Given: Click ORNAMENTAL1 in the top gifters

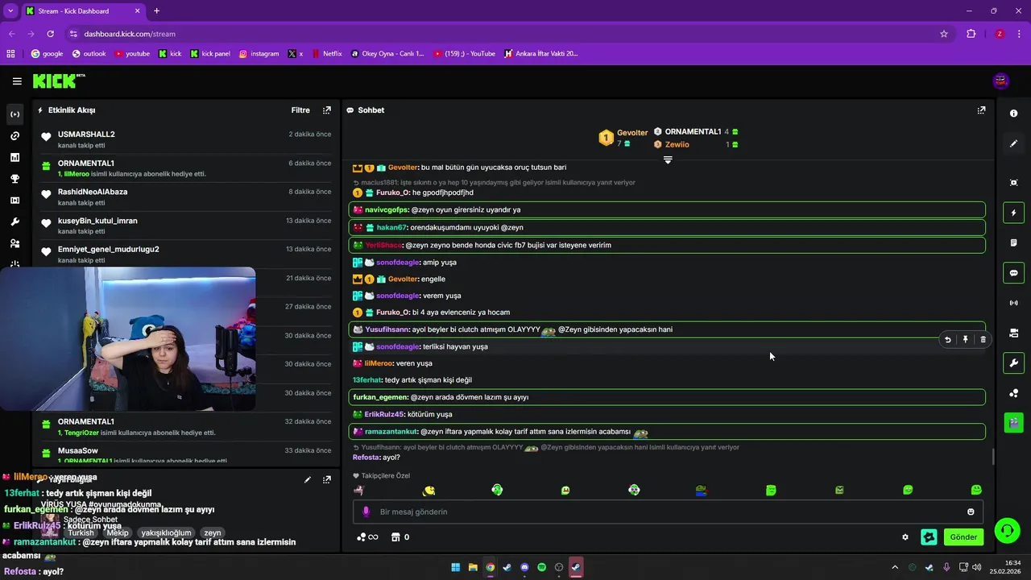Looking at the screenshot, I should click(x=693, y=131).
